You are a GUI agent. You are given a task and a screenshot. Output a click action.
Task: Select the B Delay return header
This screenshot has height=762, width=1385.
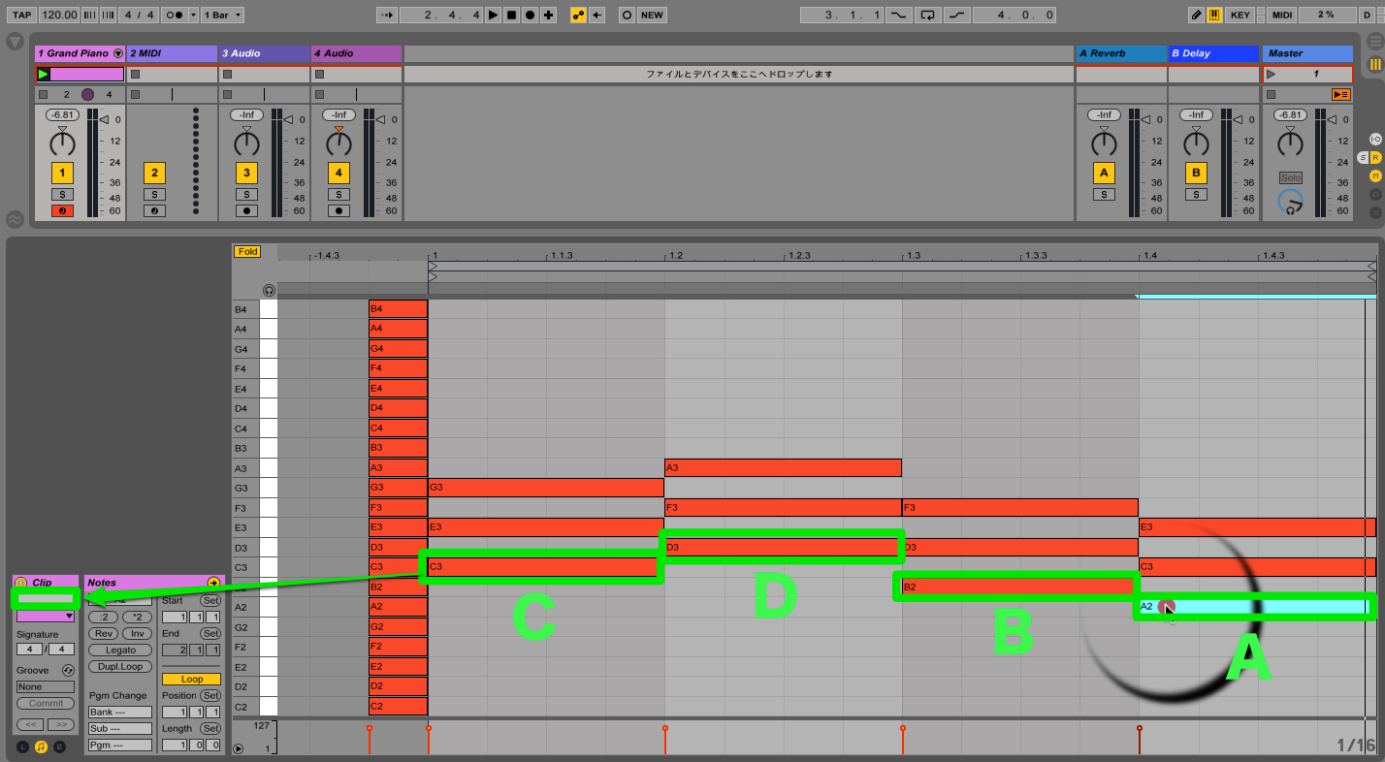(1212, 53)
